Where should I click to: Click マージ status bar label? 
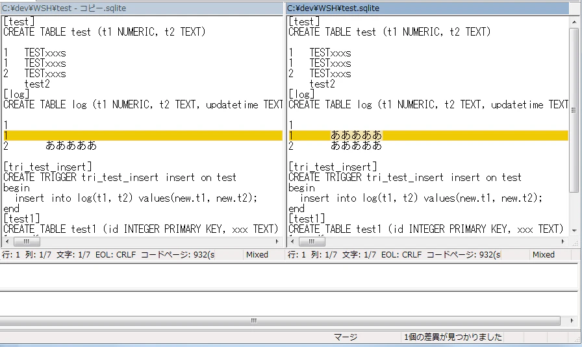(x=346, y=337)
